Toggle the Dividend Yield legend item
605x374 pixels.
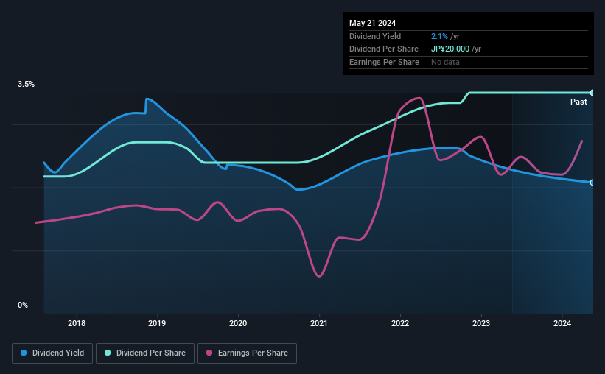click(x=52, y=353)
